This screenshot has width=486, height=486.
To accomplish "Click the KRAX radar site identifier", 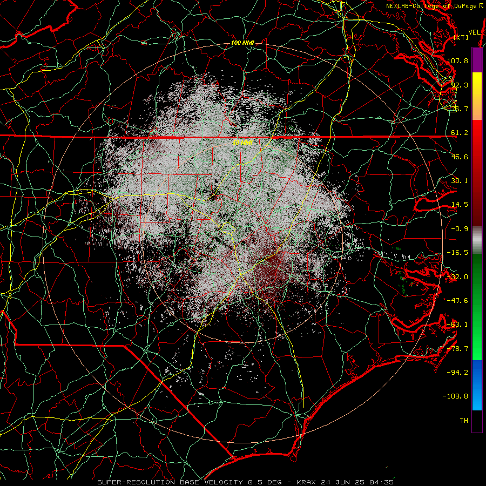I will (x=306, y=482).
